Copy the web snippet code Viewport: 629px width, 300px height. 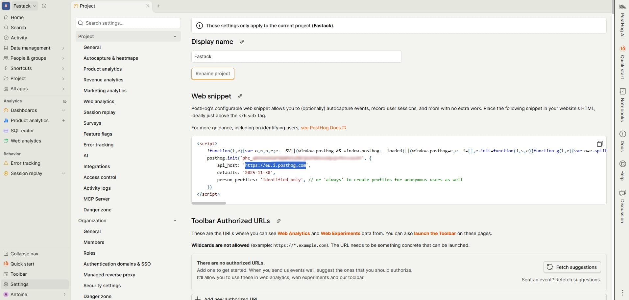[600, 144]
